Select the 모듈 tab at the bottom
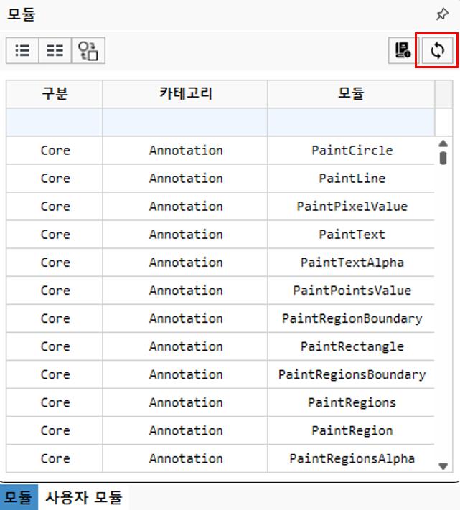460x510 pixels. (x=19, y=496)
